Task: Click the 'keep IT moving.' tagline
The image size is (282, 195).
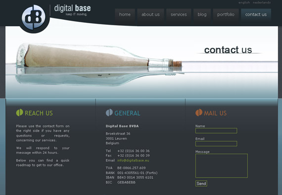Action: [76, 14]
